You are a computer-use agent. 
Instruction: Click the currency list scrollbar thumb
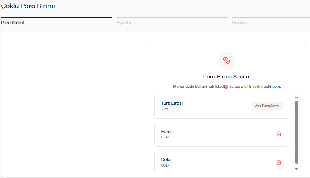[297, 132]
